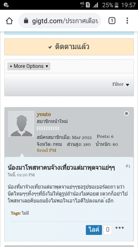This screenshot has height=247, width=138.
Task: Tap youto's reputation bar
Action: click(x=48, y=128)
